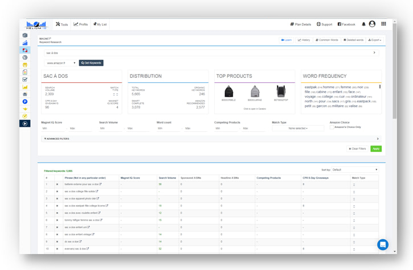Remove keyword row 1 with X icon
413x270 pixels.
[57, 184]
